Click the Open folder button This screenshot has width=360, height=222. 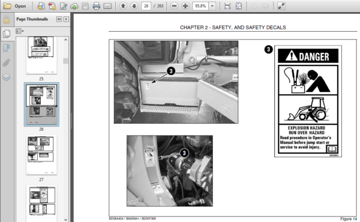click(x=14, y=6)
